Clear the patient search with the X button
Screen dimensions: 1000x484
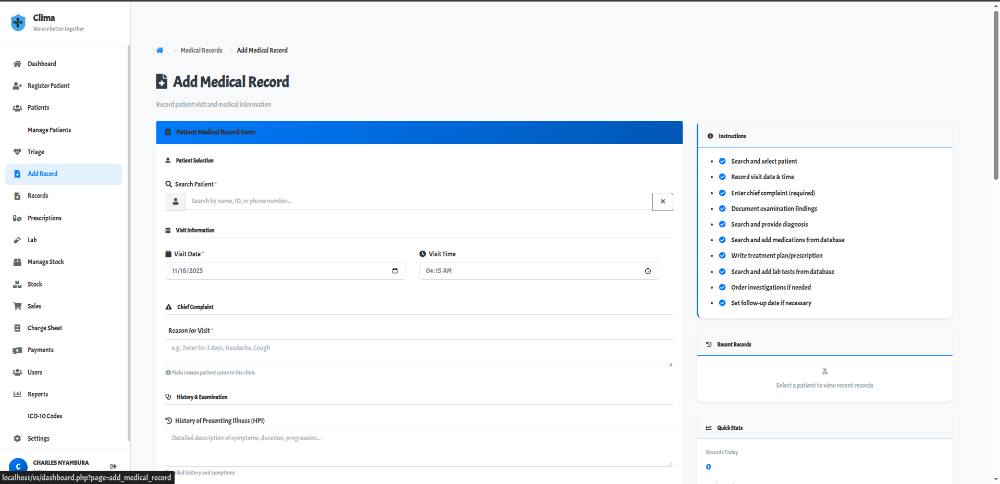pyautogui.click(x=662, y=201)
